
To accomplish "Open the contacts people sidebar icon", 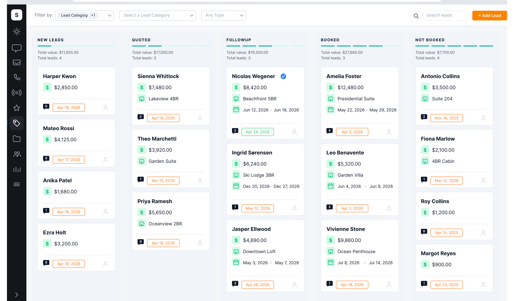I will tap(17, 154).
